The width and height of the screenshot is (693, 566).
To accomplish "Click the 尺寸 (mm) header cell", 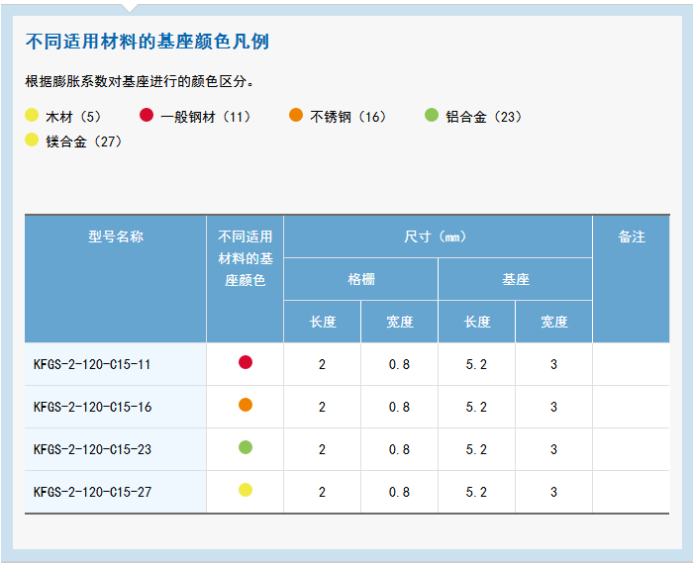I will click(438, 236).
